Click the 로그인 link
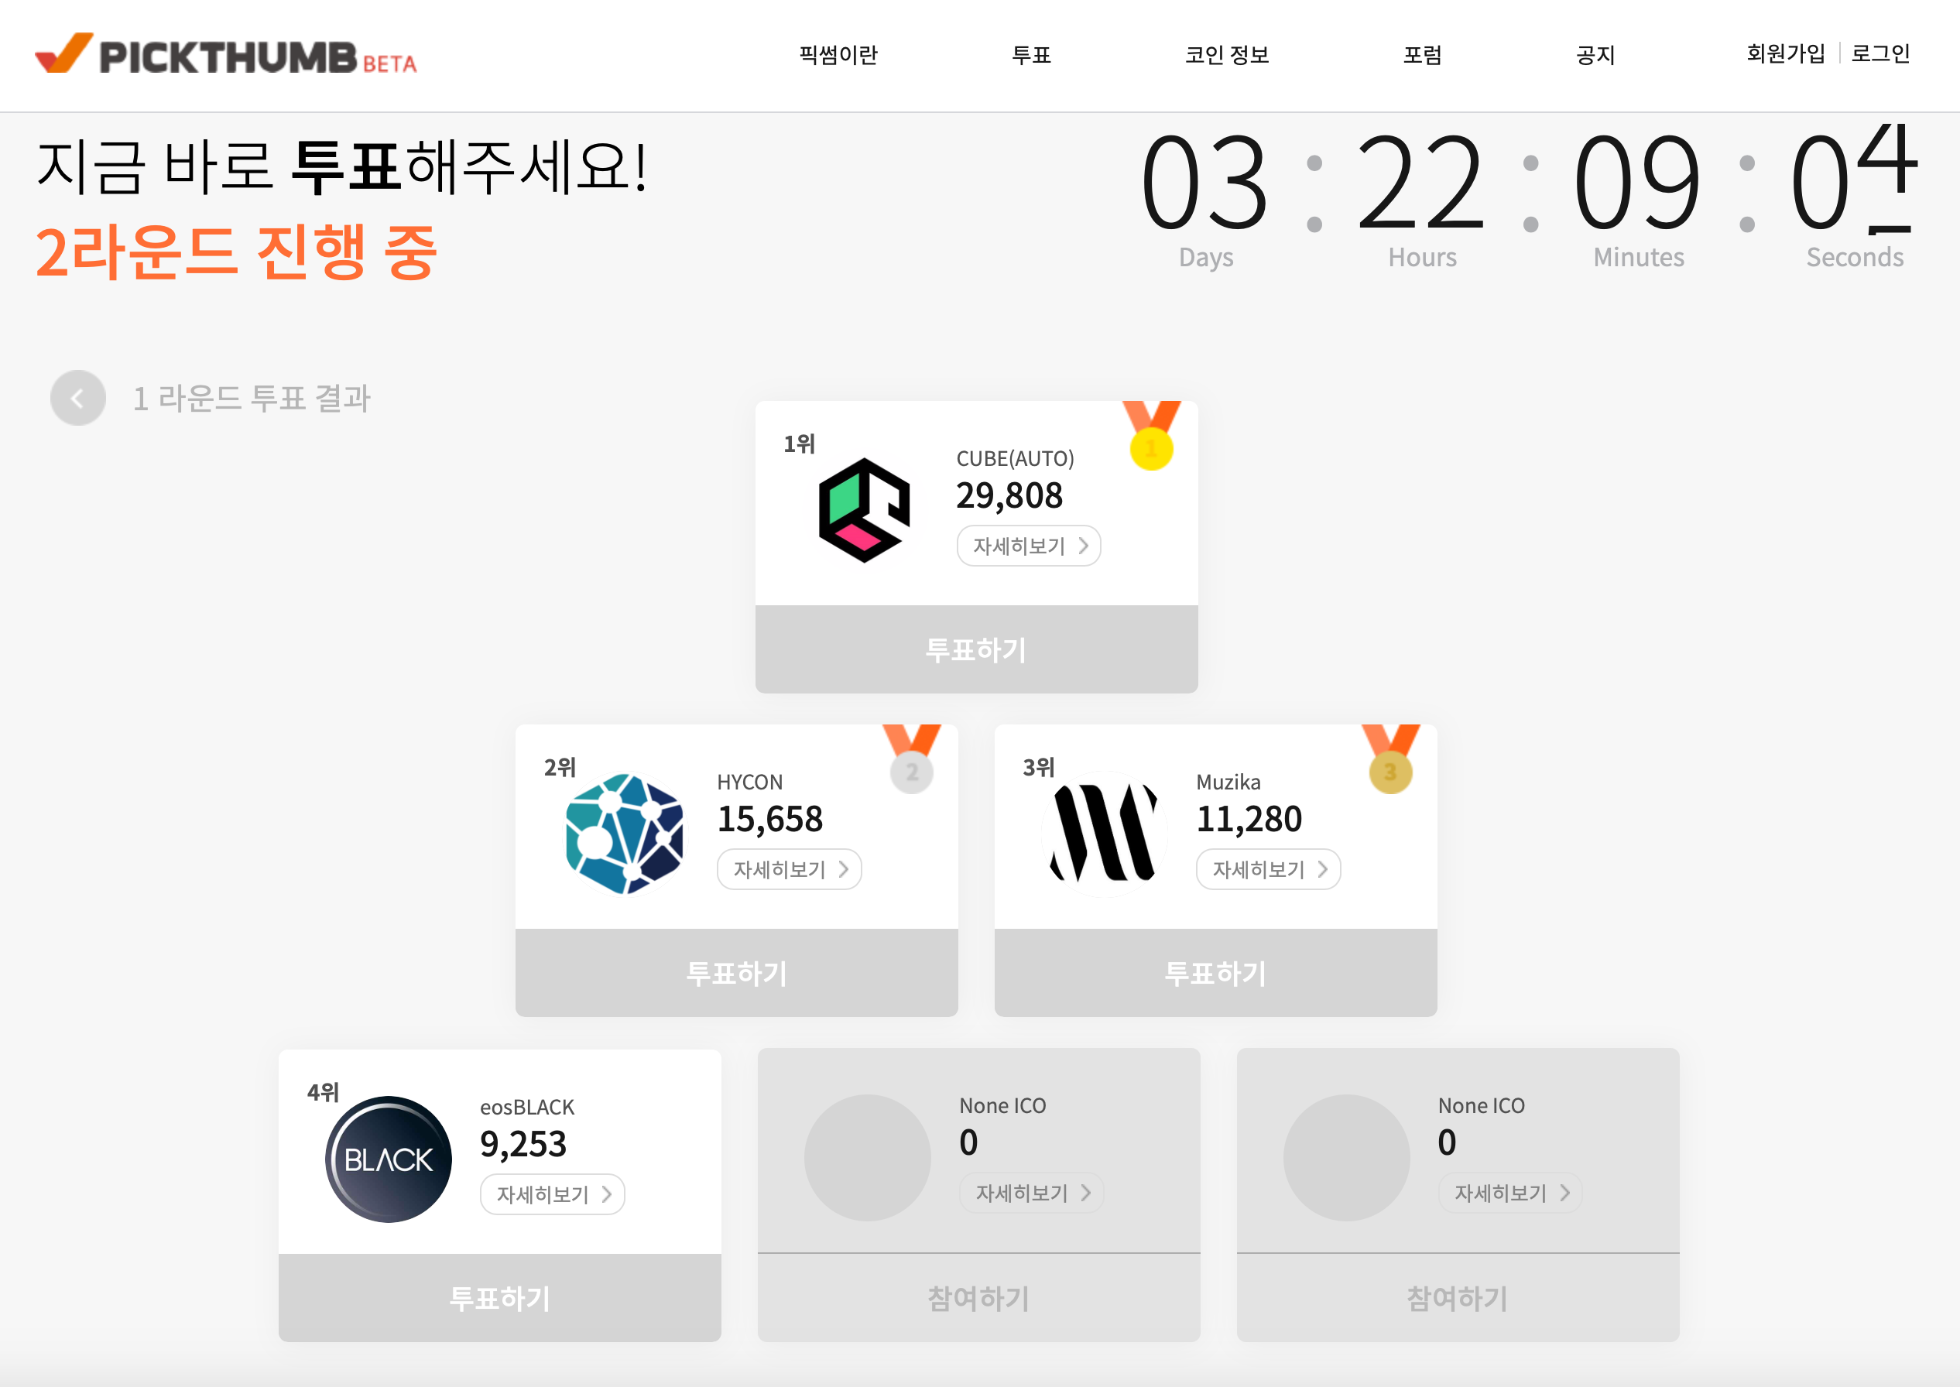Viewport: 1960px width, 1387px height. [1879, 54]
